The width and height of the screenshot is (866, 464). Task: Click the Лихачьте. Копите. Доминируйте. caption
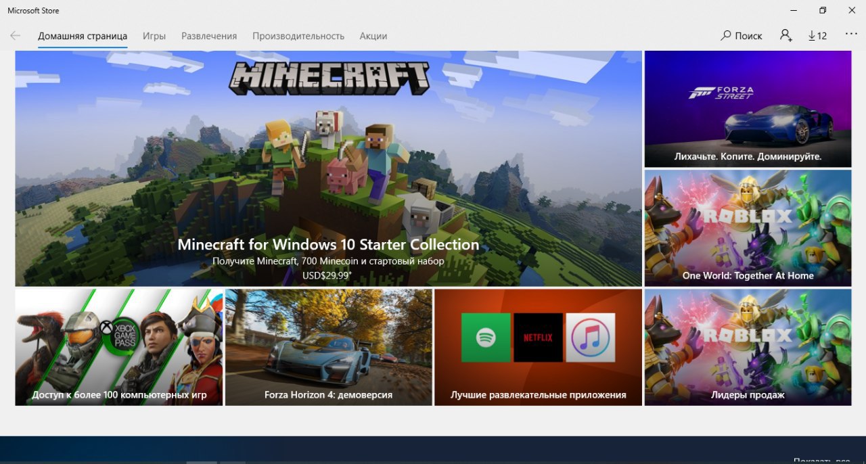[x=748, y=156]
